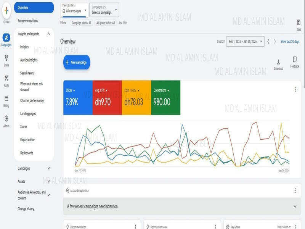Open the Tools wrench icon
This screenshot has height=229, width=305.
[x=6, y=78]
